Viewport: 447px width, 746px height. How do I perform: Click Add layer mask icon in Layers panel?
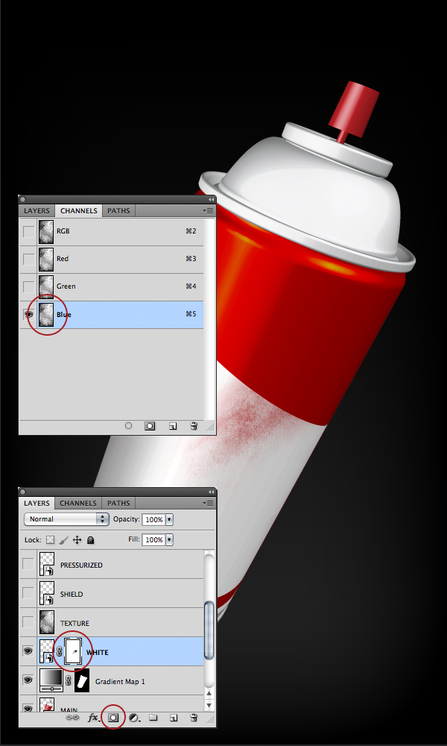point(114,718)
